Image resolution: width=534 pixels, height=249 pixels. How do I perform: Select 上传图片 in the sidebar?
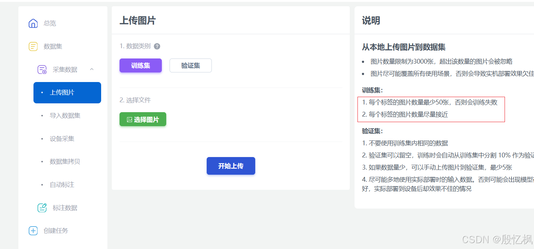coord(67,93)
